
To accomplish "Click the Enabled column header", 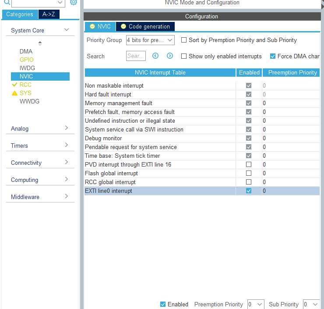I will click(x=249, y=73).
